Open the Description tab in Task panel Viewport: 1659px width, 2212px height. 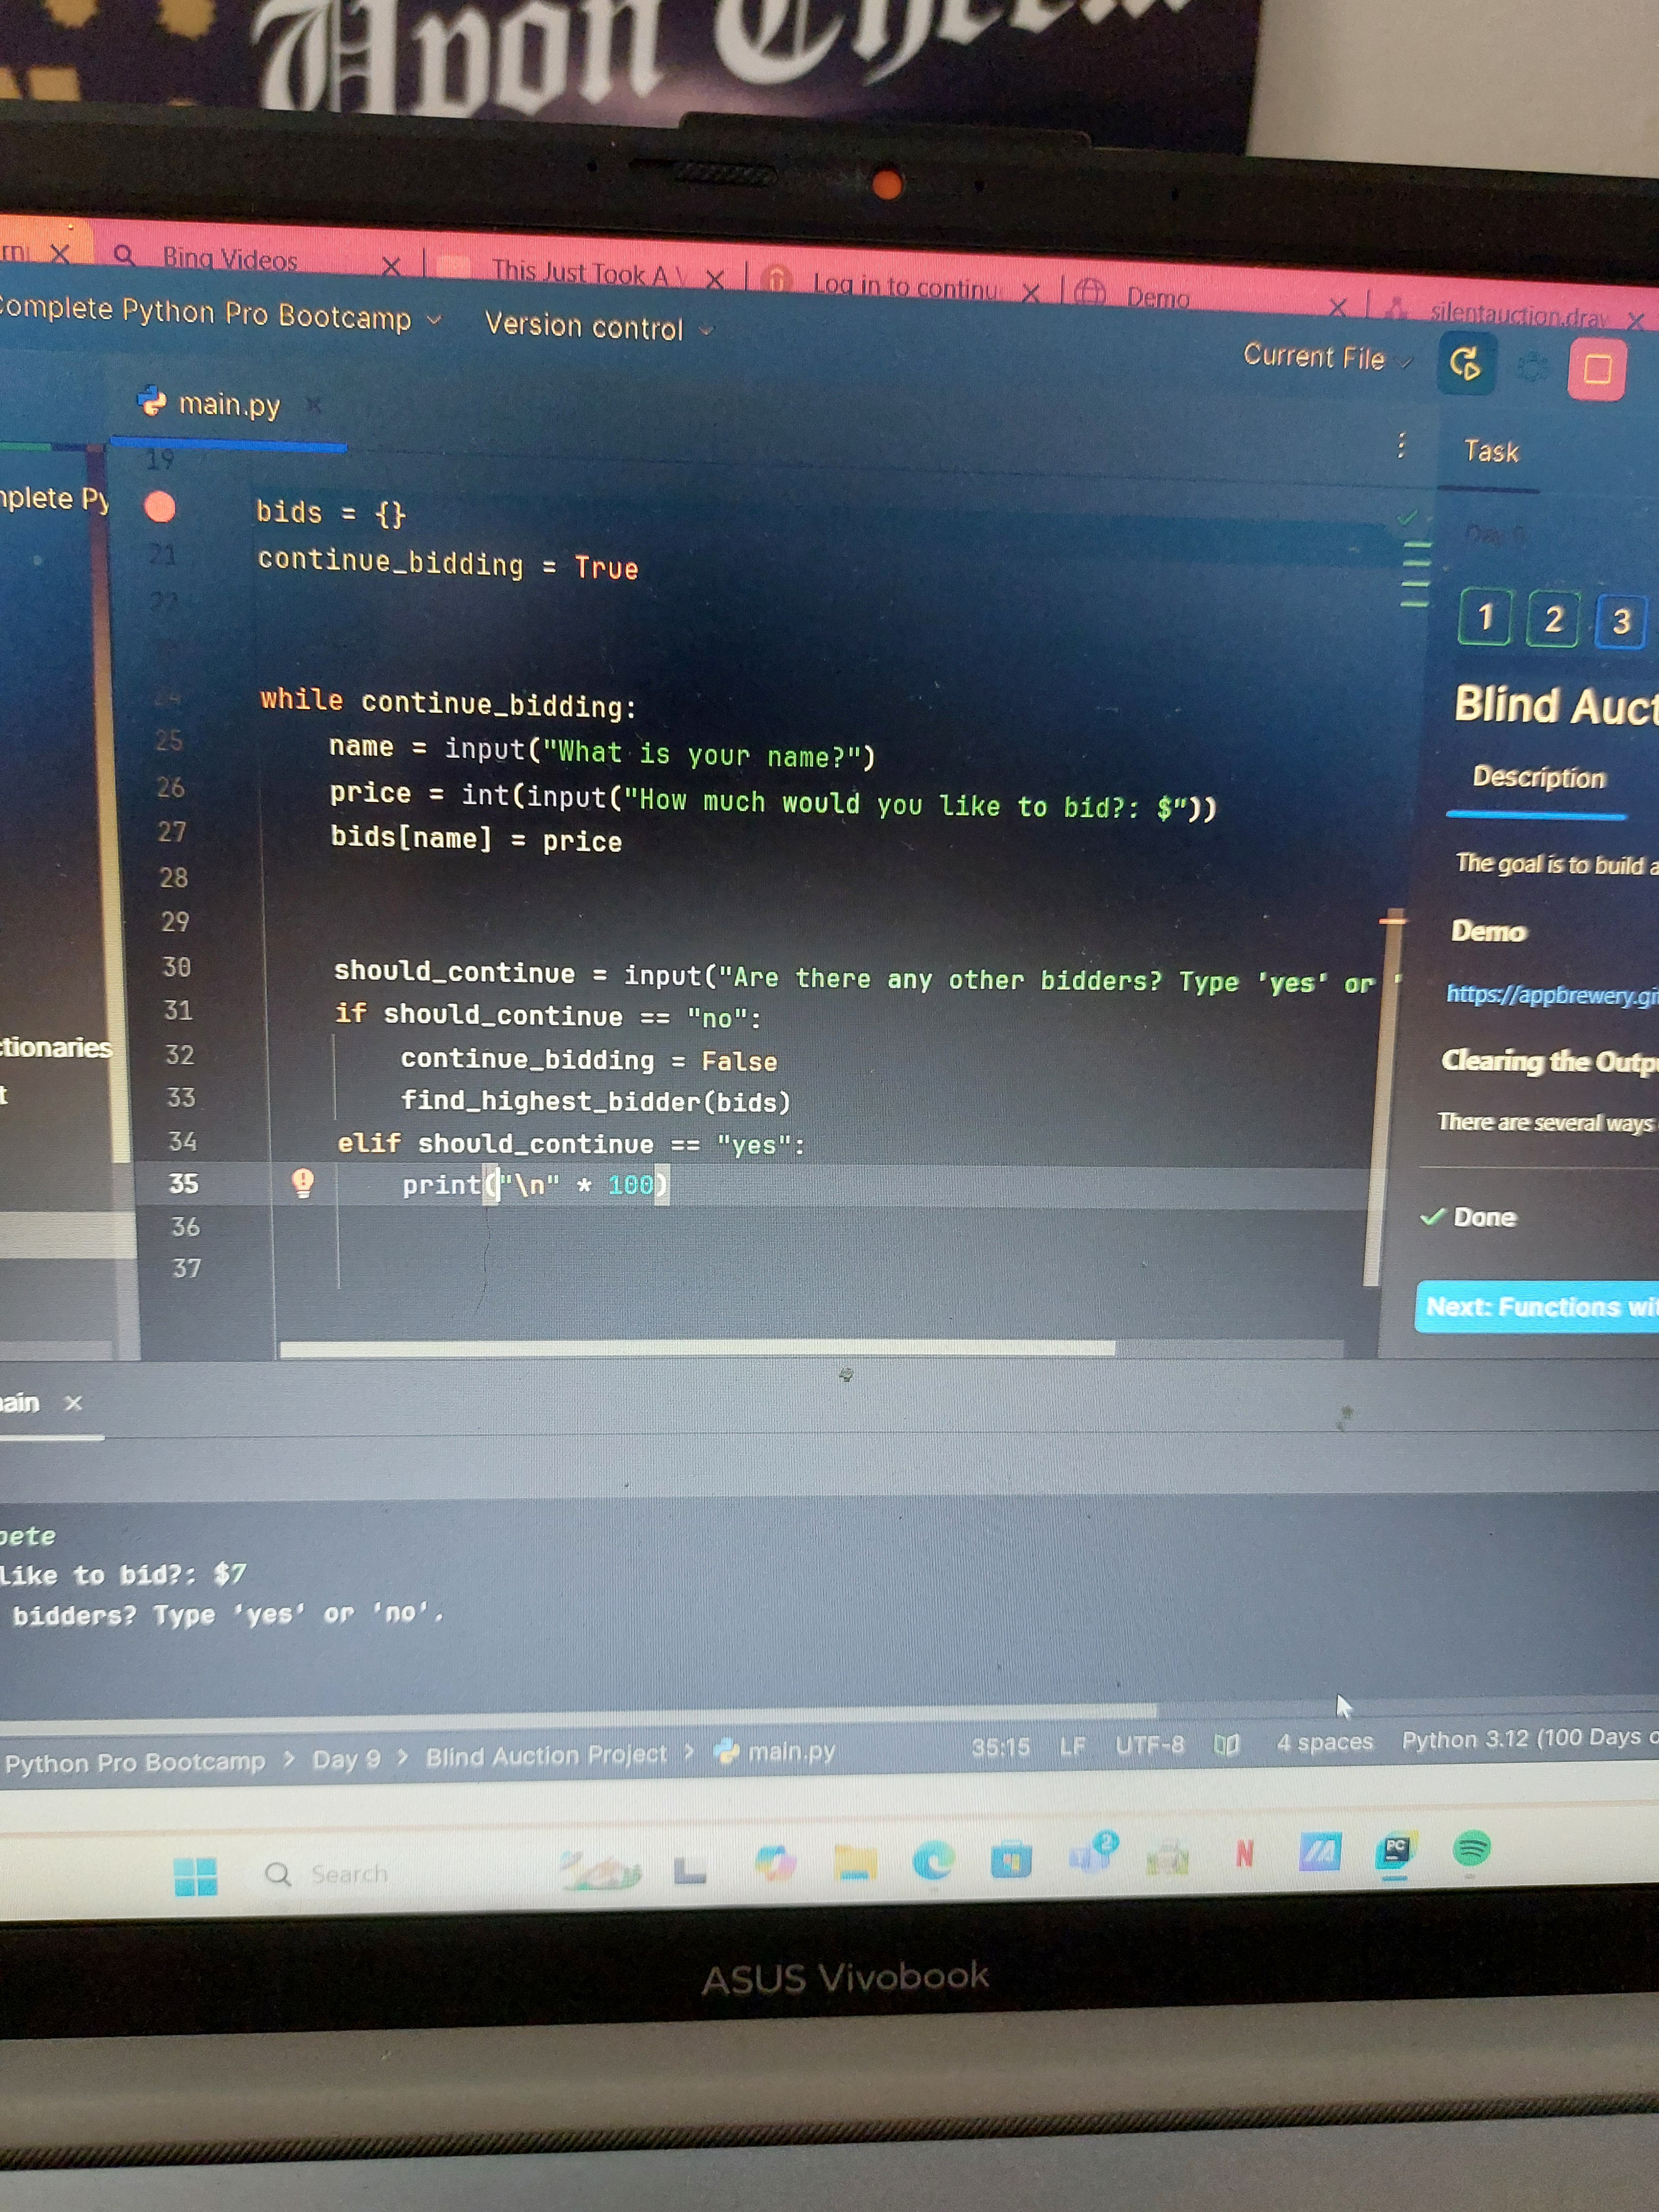click(x=1539, y=777)
